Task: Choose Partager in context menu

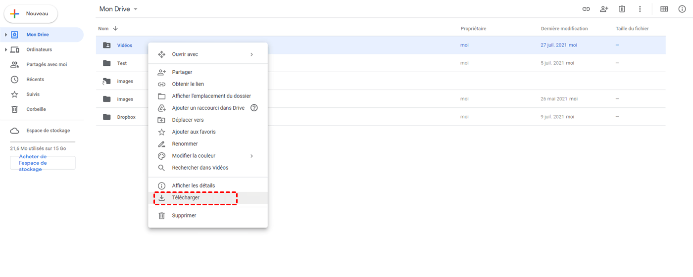Action: [208, 72]
